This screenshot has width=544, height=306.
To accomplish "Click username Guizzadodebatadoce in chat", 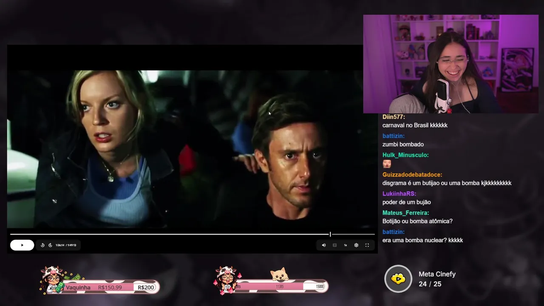I will point(412,175).
